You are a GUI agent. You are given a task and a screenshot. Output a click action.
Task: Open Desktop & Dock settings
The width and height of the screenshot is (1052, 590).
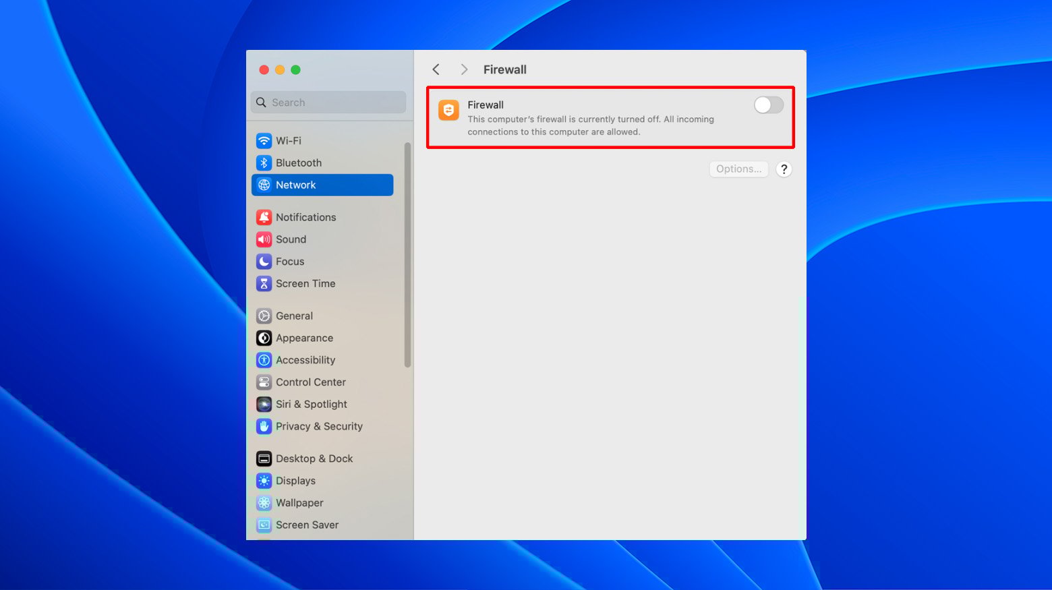314,459
